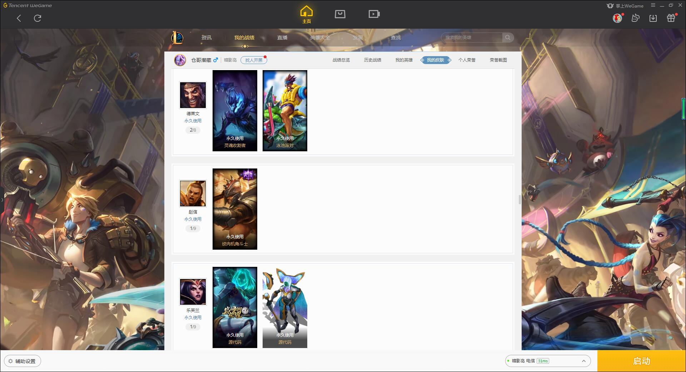
Task: Click the 德莱文 champion name
Action: click(193, 114)
